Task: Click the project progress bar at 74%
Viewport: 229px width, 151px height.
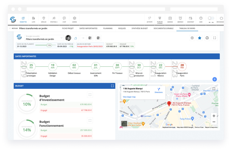Action: coord(45,45)
